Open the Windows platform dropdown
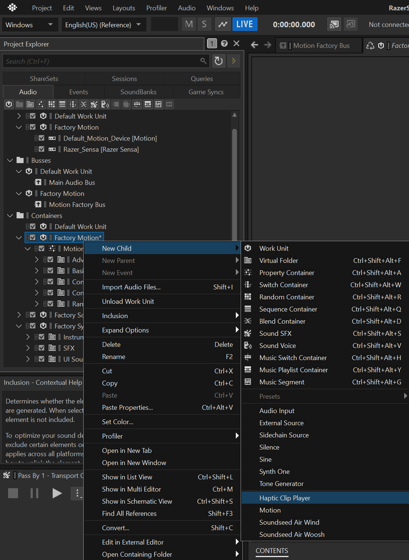Screen dimensions: 409x560 tap(30, 25)
